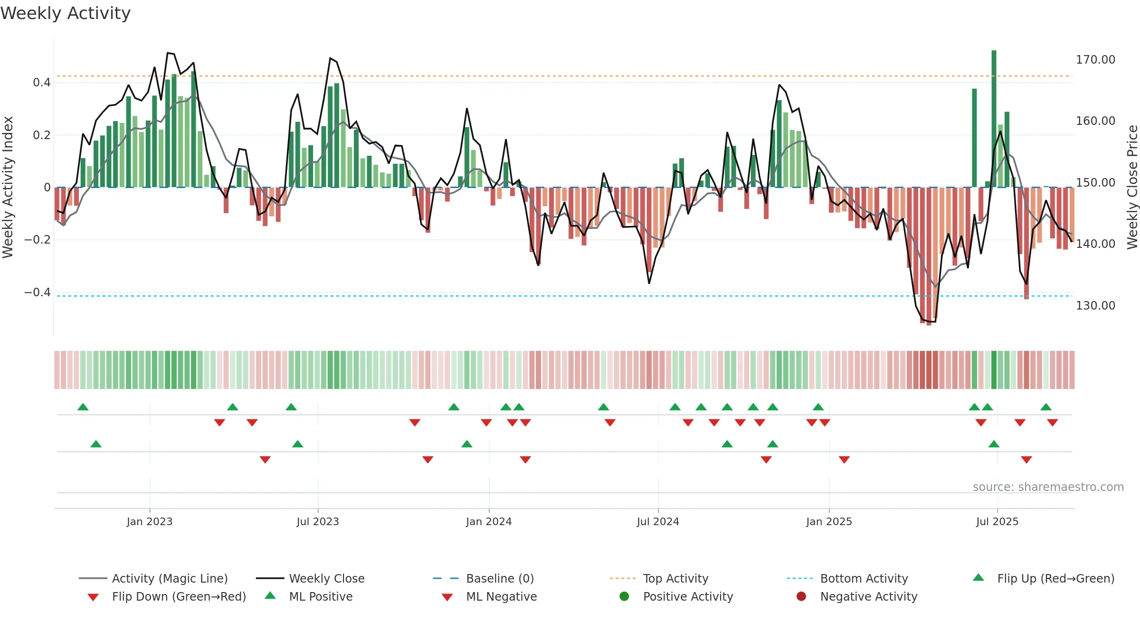
Task: Click the Weekly Close Price axis title
Action: [x=1132, y=187]
